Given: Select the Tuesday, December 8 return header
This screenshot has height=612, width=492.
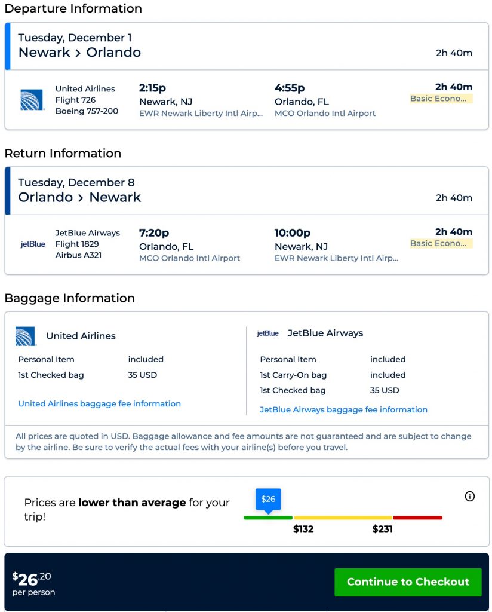Looking at the screenshot, I should [76, 183].
